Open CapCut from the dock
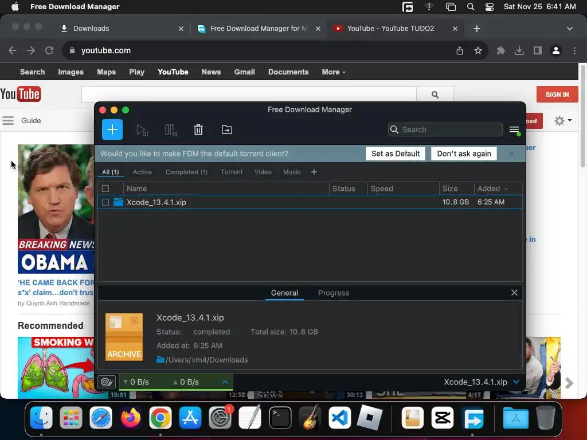The height and width of the screenshot is (440, 587). click(443, 418)
